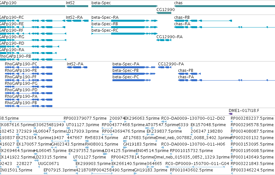Click EST RP003408087.5prime
This screenshot has width=275, height=175.
point(252,131)
